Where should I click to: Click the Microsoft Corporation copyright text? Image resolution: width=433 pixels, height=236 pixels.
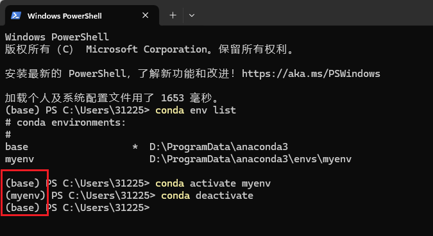[146, 49]
